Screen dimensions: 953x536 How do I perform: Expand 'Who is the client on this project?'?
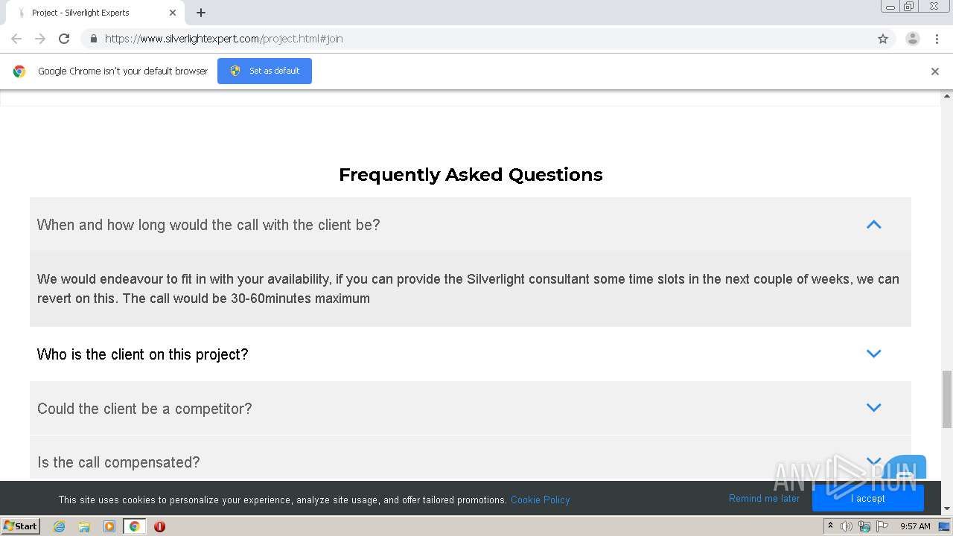[873, 354]
